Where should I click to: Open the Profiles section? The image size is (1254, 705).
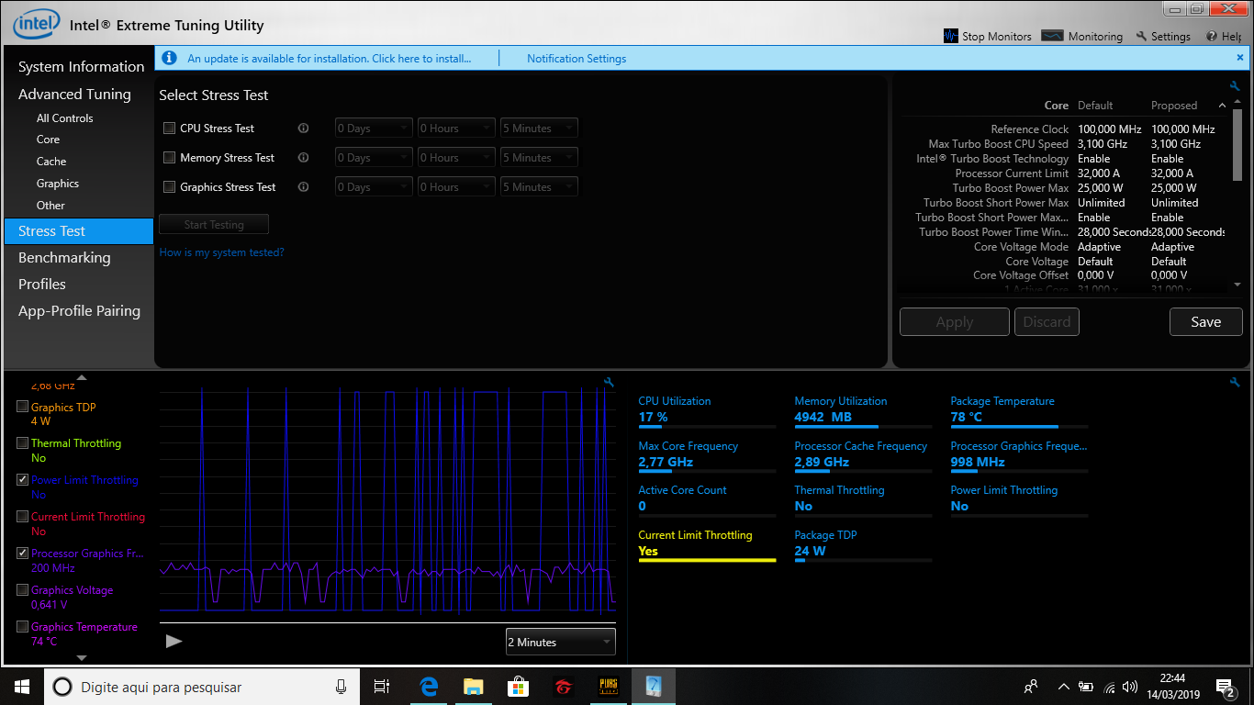(x=42, y=285)
